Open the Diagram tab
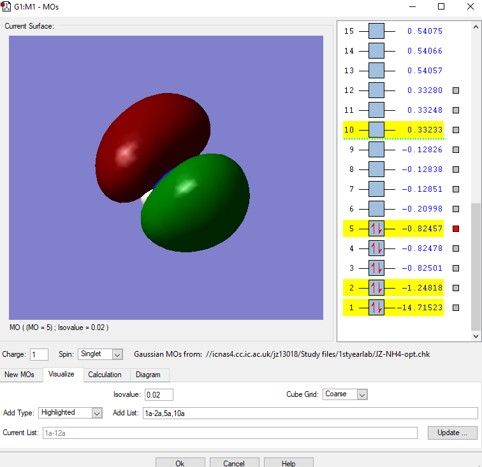 [x=148, y=375]
